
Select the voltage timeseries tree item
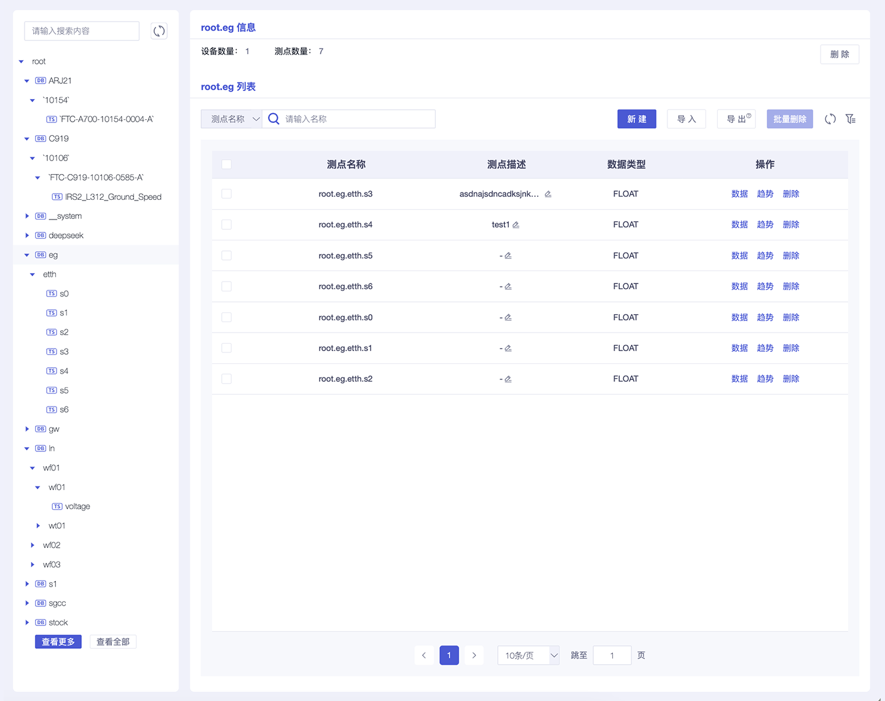(77, 507)
